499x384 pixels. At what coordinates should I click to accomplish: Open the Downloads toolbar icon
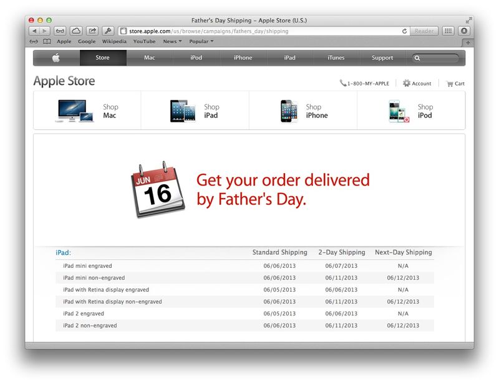tap(464, 31)
